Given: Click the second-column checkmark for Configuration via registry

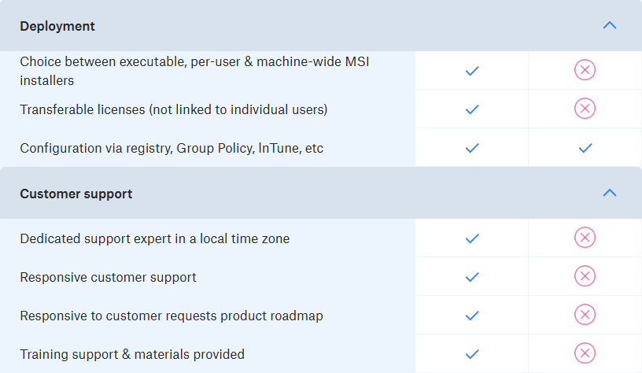Looking at the screenshot, I should click(x=585, y=148).
